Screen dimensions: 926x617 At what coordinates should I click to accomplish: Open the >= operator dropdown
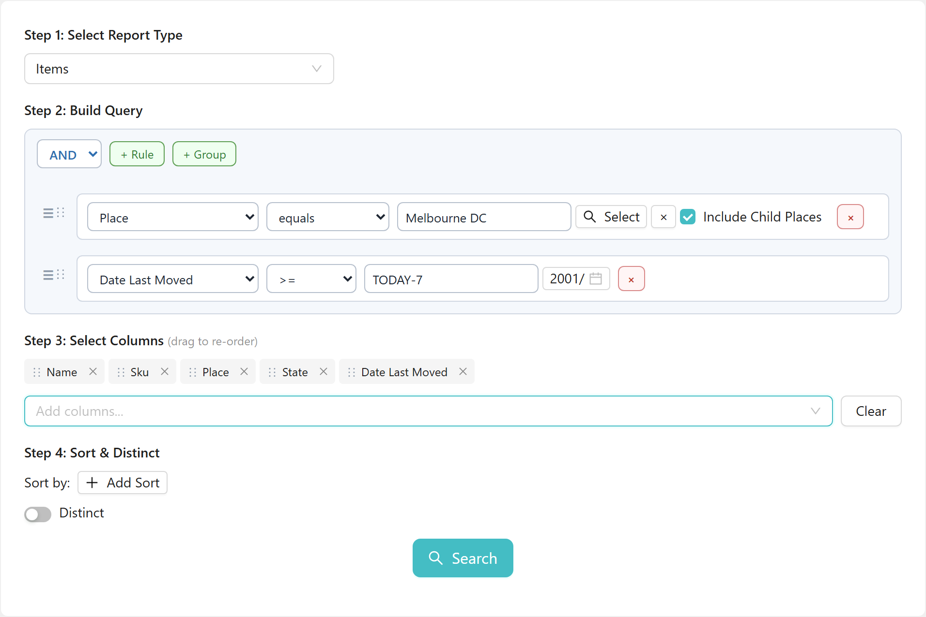[x=311, y=279]
